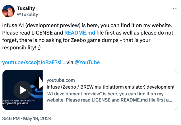Click the "Zeebo / BREW emulator" thumbnail caption
Viewport: 181px width, 125px height.
click(x=19, y=101)
